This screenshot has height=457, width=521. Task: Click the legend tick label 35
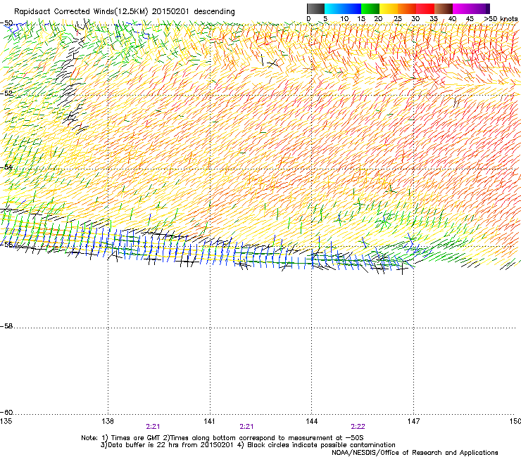point(434,19)
